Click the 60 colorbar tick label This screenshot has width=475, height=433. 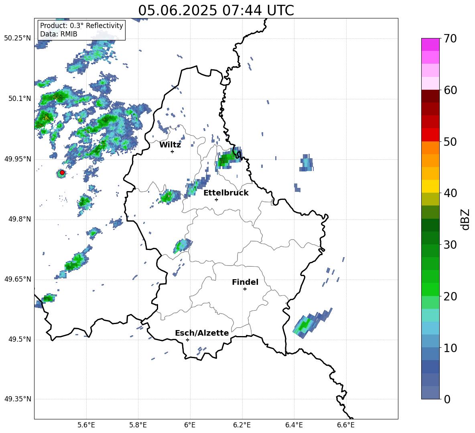[450, 90]
